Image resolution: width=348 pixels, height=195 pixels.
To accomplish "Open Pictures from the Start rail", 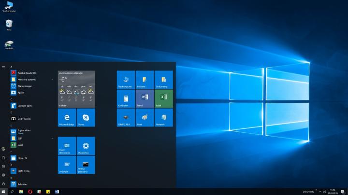I will (3, 166).
